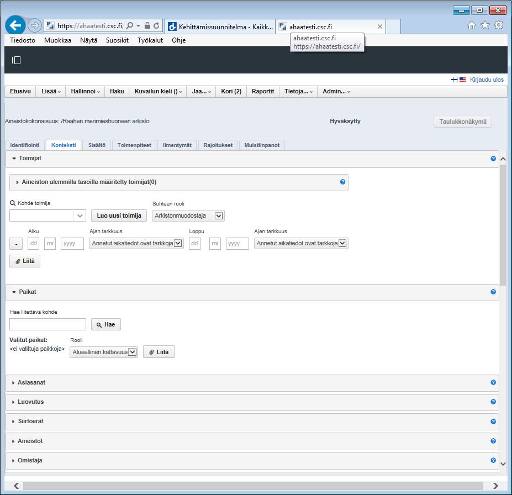This screenshot has width=512, height=495.
Task: Open the Admin menu
Action: pyautogui.click(x=336, y=91)
